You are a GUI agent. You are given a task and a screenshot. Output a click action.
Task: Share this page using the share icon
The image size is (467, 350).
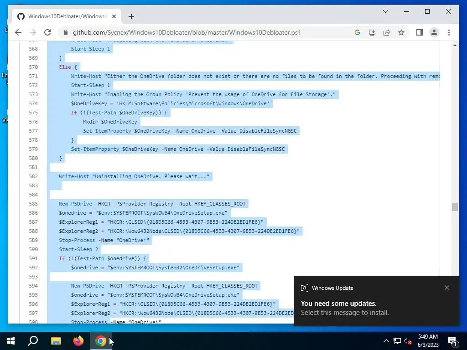click(387, 32)
